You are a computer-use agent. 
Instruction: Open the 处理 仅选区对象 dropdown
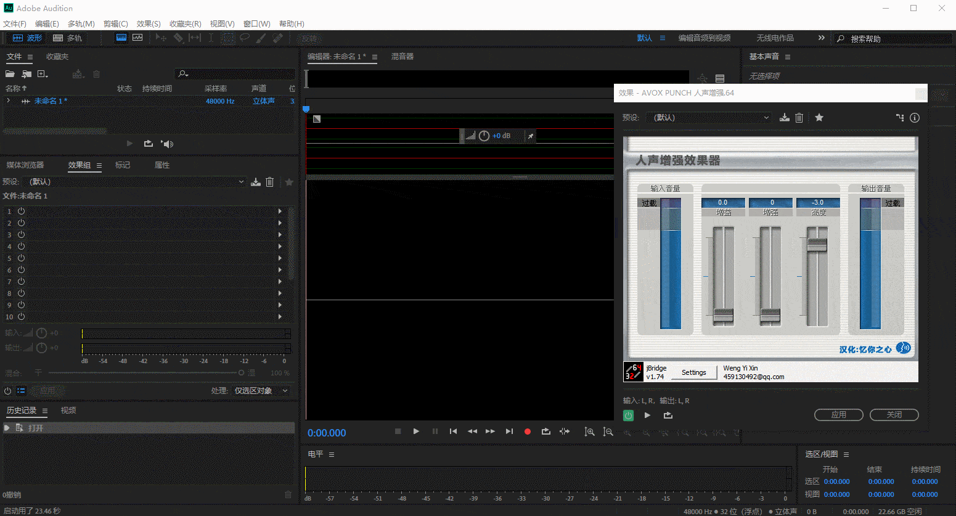click(261, 391)
